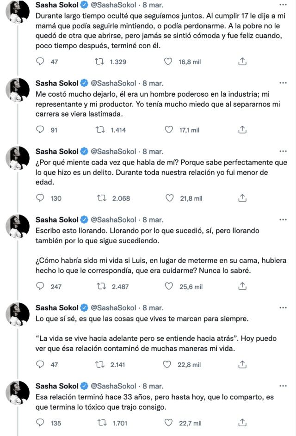The image size is (296, 436).
Task: Share the tweet with 22,7 mil likes
Action: pyautogui.click(x=241, y=423)
